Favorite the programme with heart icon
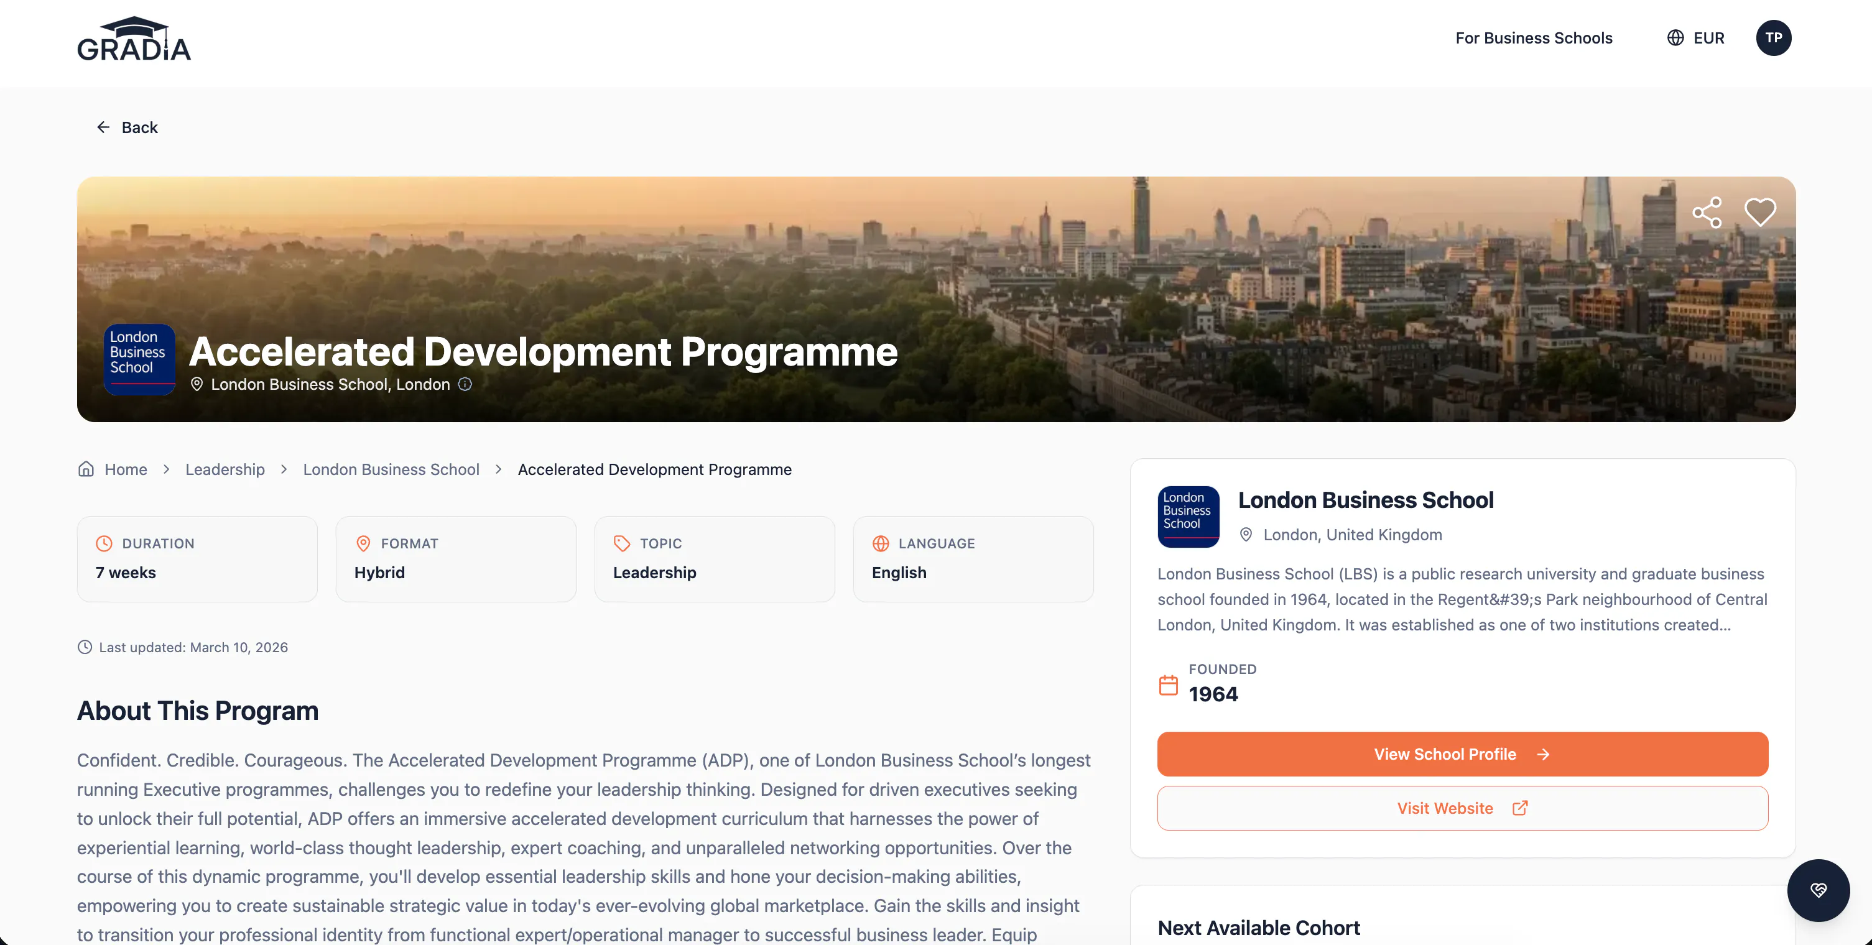Viewport: 1872px width, 945px height. point(1760,212)
